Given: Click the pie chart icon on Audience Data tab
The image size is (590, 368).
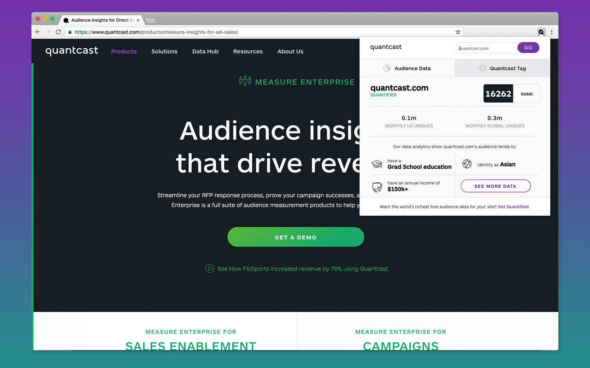Looking at the screenshot, I should pos(387,68).
